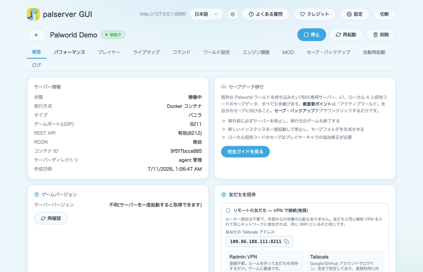Screen dimensions: 423x272
Task: Delete the instance with 削除
Action: (x=381, y=35)
